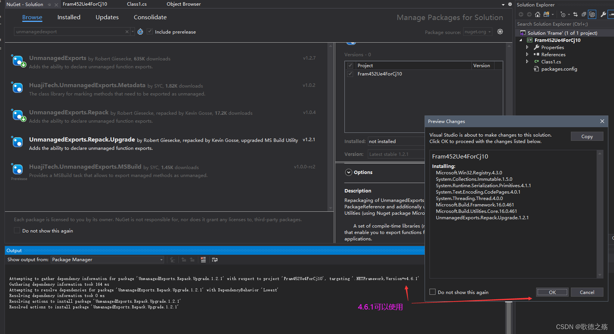The width and height of the screenshot is (614, 334).
Task: Collapse All icon in Solution Explorer
Action: click(584, 14)
